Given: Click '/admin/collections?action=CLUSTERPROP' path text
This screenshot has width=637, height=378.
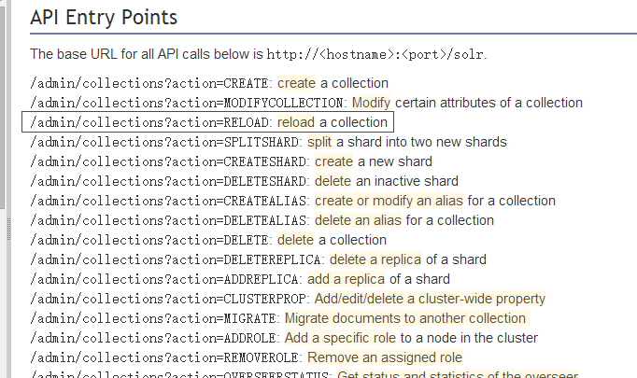Looking at the screenshot, I should point(167,299).
